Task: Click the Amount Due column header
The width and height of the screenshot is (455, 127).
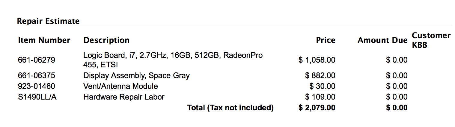Action: 382,40
